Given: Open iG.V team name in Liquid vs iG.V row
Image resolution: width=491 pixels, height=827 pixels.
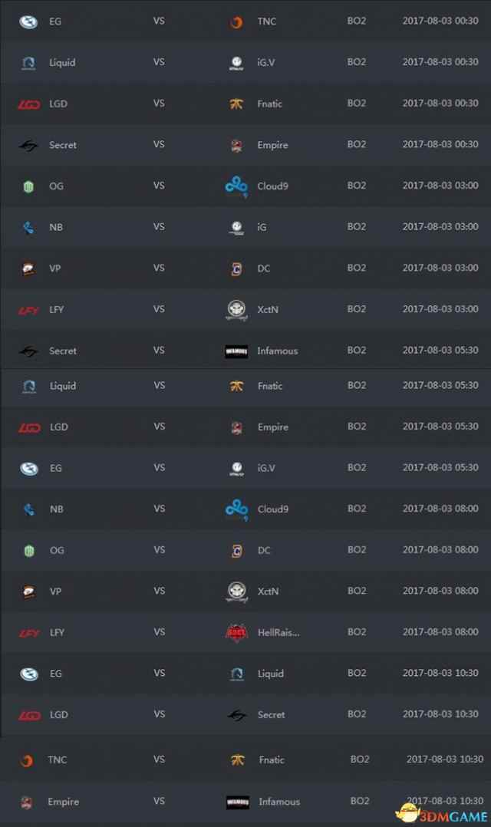Looking at the screenshot, I should click(x=265, y=62).
